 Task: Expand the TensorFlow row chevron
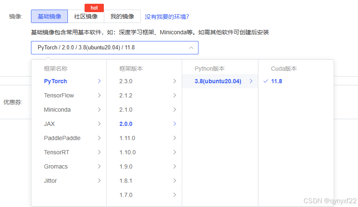coord(99,95)
